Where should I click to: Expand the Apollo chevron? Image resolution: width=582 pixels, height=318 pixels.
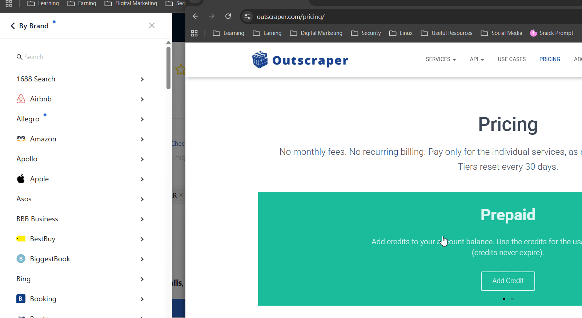[x=142, y=159]
